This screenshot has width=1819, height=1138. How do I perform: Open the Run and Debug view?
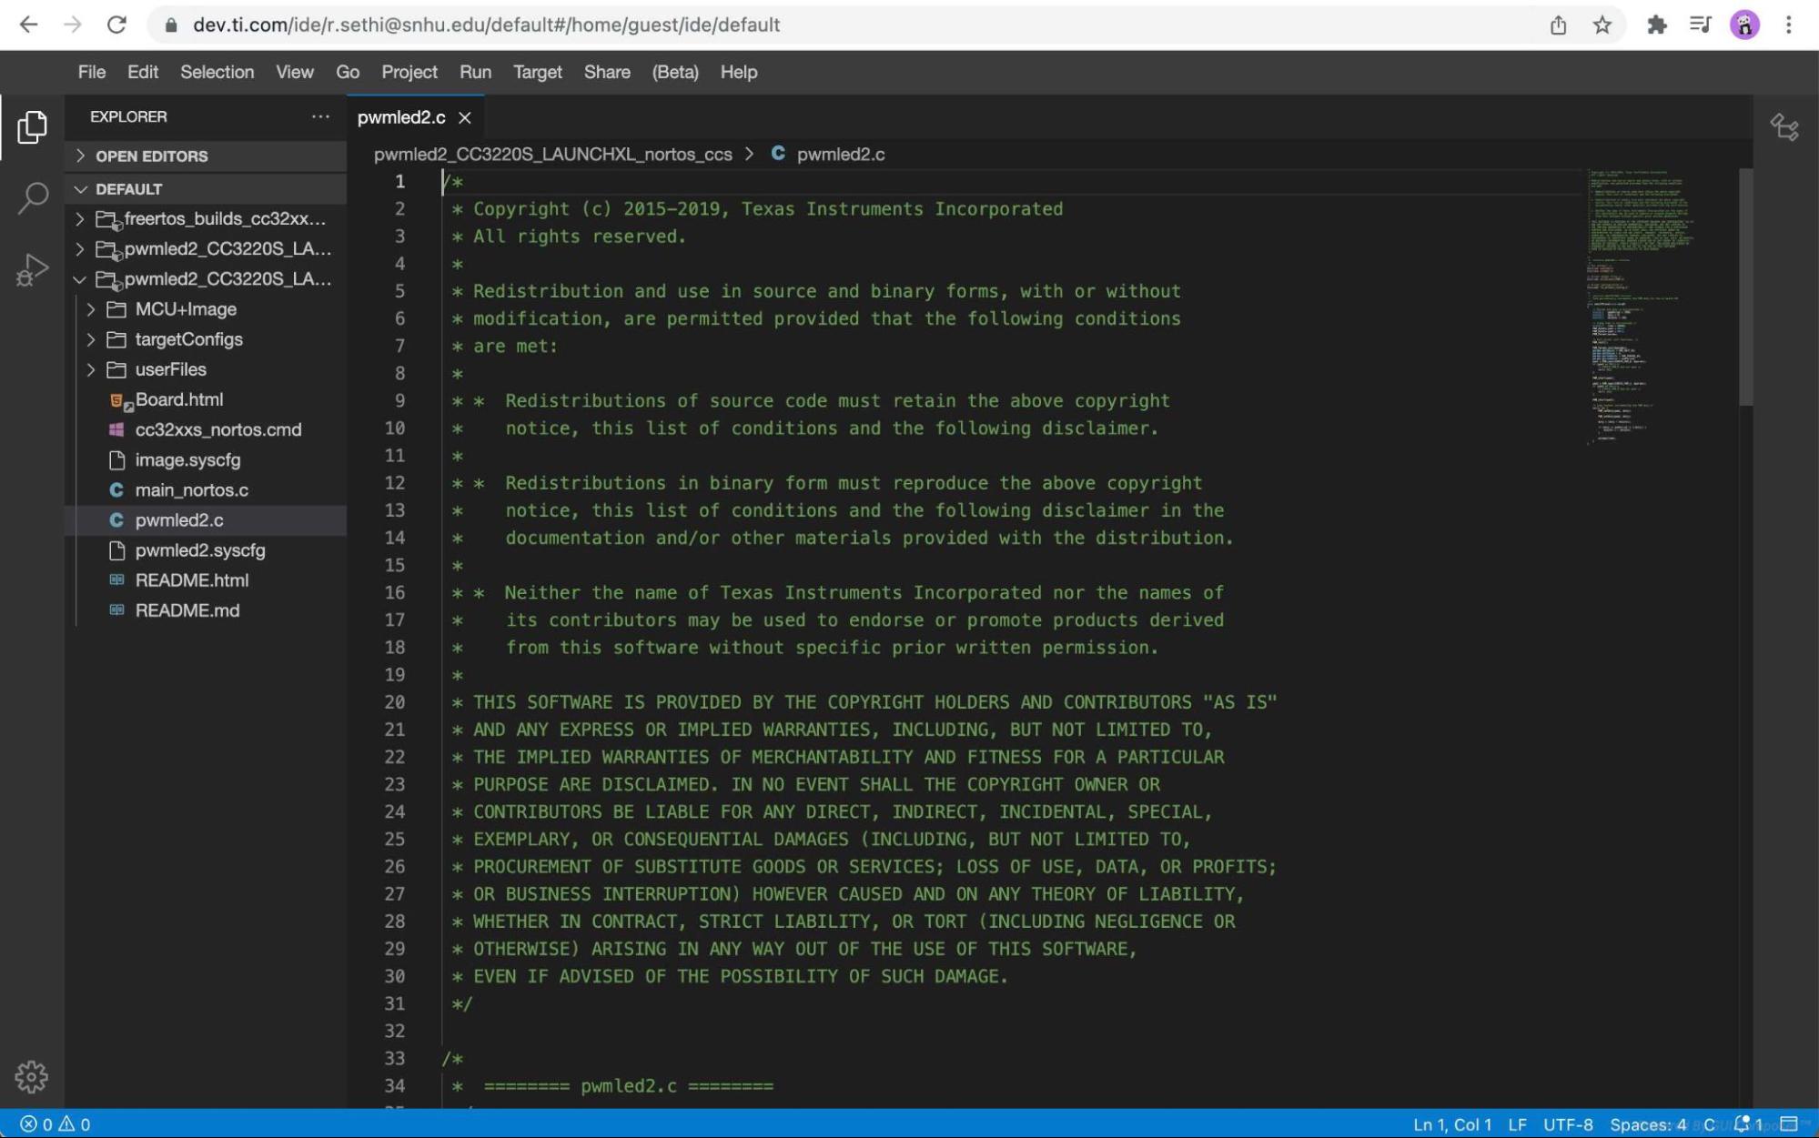(32, 269)
